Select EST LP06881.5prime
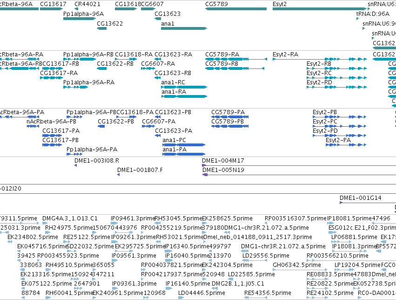Image resolution: width=396 pixels, height=300 pixels. tap(341, 242)
